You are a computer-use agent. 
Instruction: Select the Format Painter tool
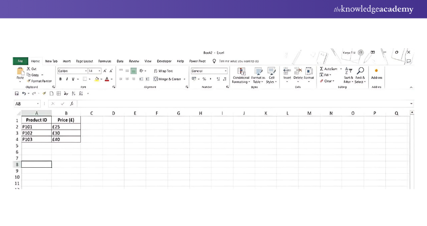point(40,81)
